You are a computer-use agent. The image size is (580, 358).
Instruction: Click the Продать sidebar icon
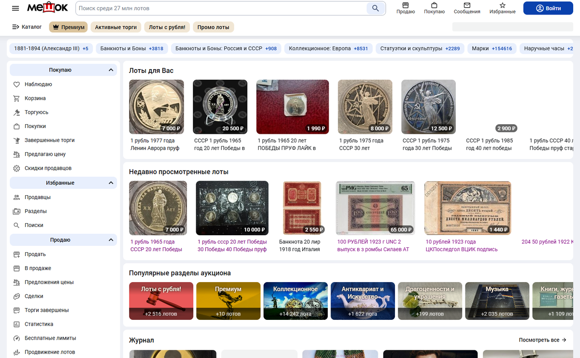(16, 255)
